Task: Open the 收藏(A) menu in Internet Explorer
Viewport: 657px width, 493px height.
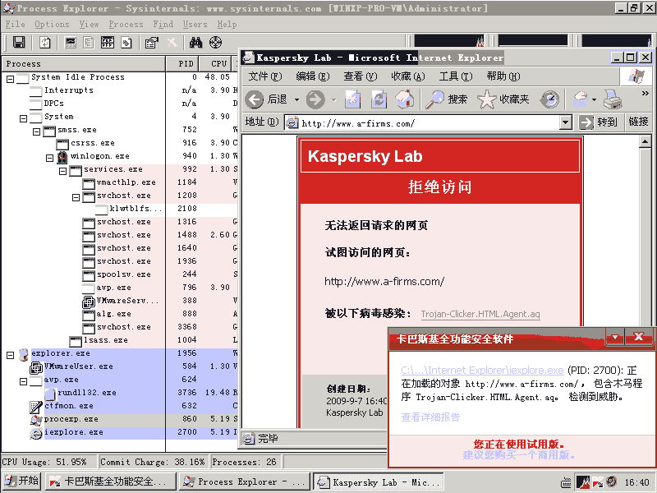Action: [x=407, y=76]
